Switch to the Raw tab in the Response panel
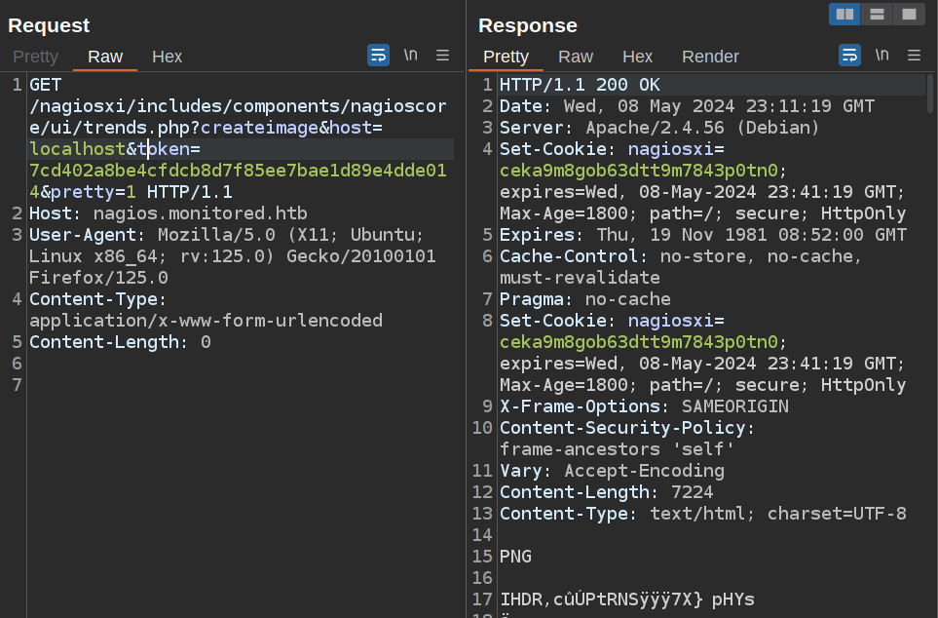Screen dimensions: 938x618 pos(576,57)
